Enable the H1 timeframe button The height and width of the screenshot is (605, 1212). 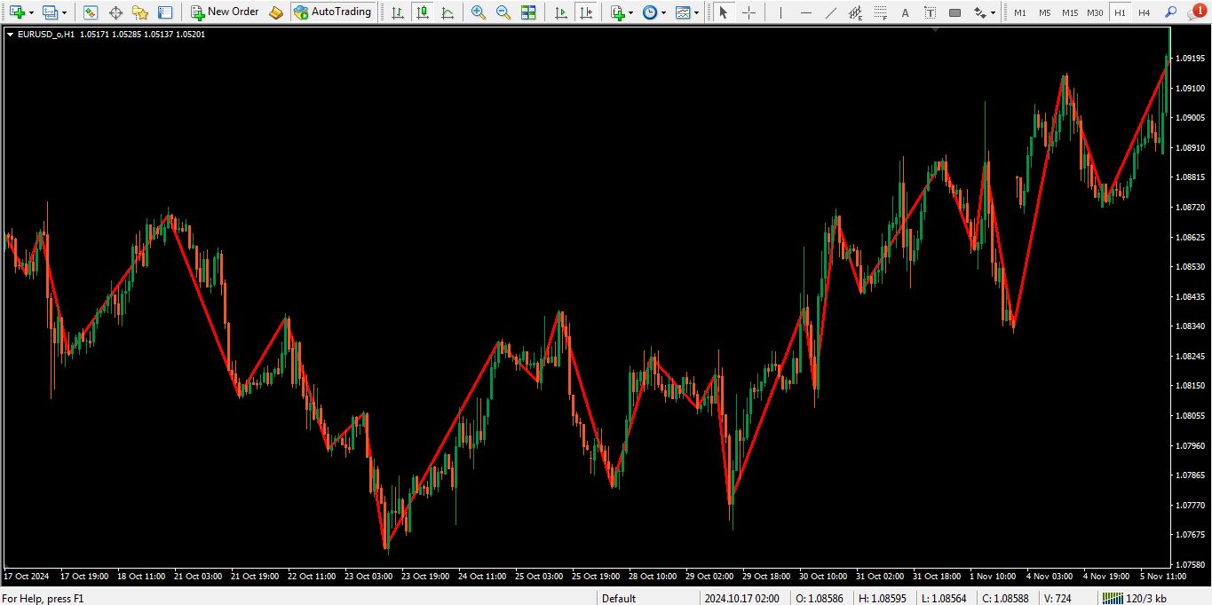point(1120,12)
